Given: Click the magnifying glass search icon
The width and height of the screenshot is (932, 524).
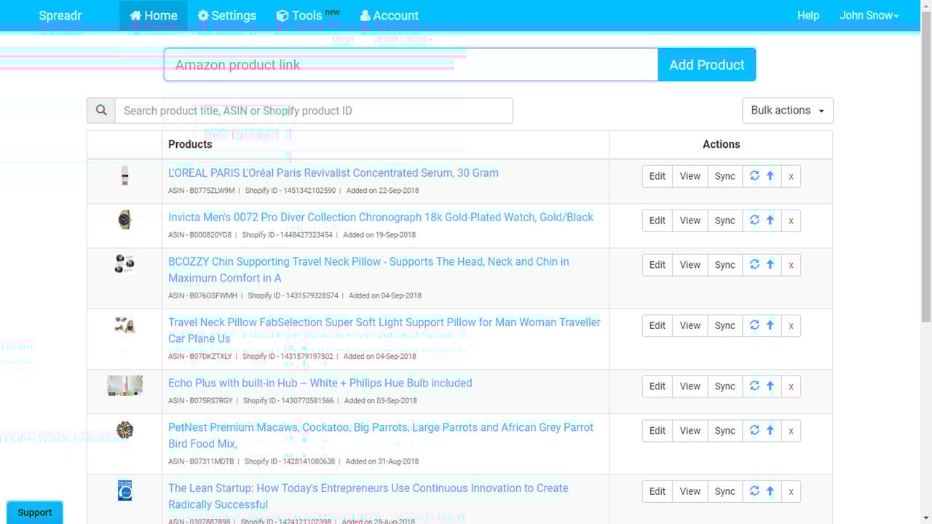Looking at the screenshot, I should (101, 111).
